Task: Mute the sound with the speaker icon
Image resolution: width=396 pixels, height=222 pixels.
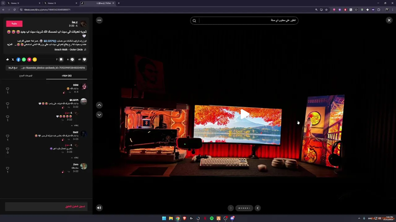Action: pyautogui.click(x=99, y=208)
